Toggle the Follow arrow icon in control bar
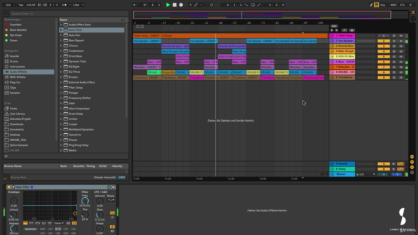 (x=135, y=5)
